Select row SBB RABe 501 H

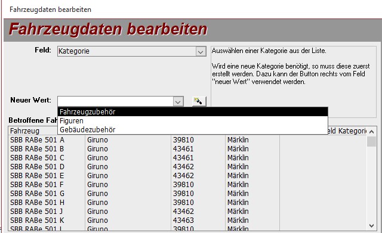pos(187,203)
